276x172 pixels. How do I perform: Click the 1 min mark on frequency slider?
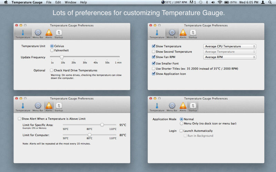coord(118,63)
